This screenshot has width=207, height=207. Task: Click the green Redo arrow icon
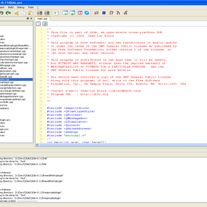point(8,13)
